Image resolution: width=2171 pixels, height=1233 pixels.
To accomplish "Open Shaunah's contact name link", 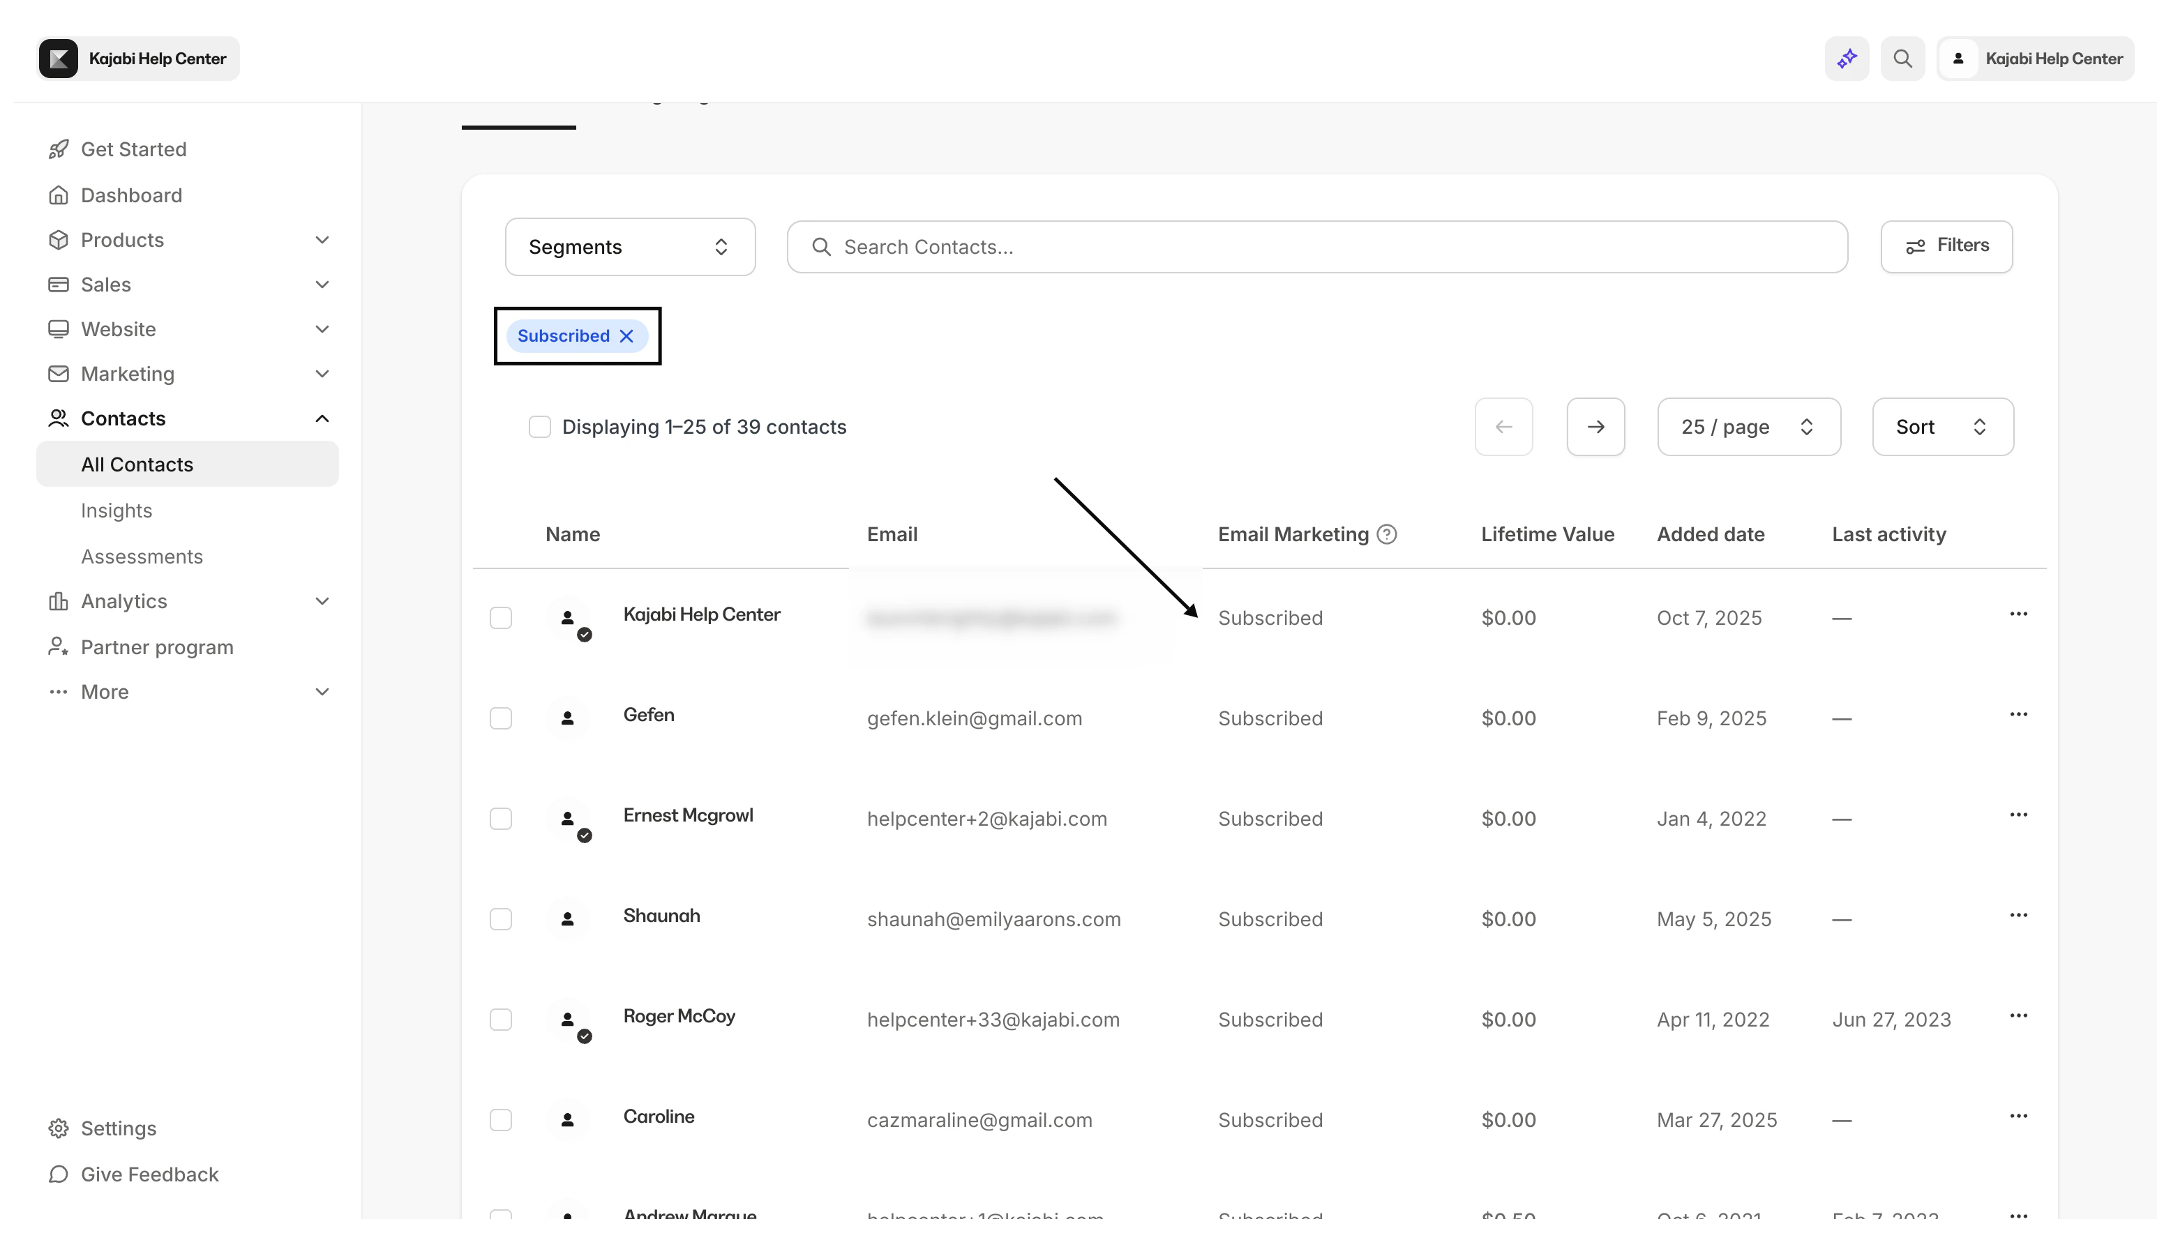I will click(x=661, y=916).
